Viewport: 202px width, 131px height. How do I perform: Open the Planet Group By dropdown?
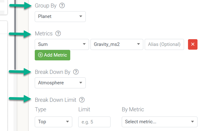60,16
